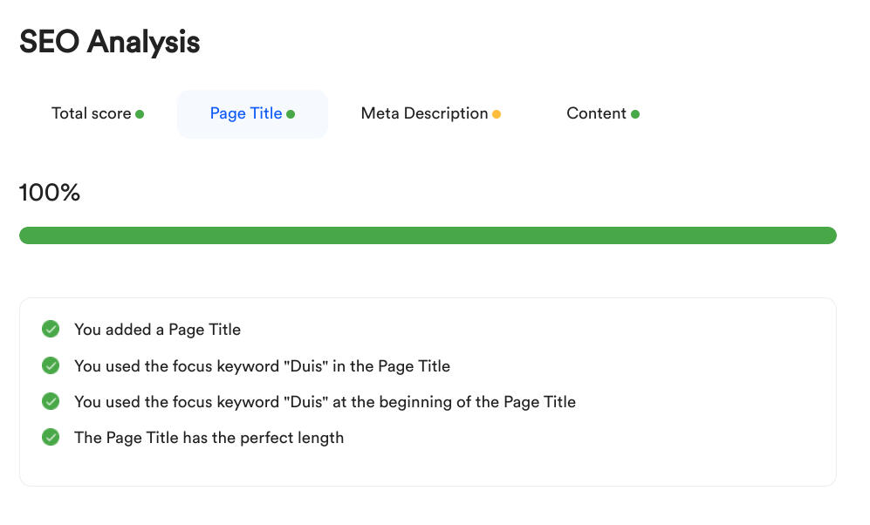Click green status dot next to Page Title

point(291,114)
